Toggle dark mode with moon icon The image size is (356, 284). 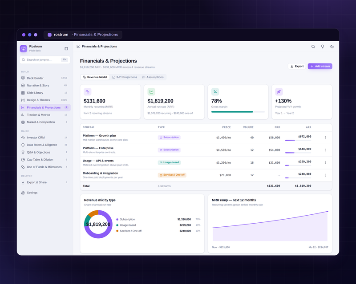point(332,47)
